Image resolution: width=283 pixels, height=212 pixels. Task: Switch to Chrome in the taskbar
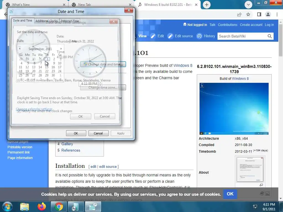pyautogui.click(x=59, y=206)
